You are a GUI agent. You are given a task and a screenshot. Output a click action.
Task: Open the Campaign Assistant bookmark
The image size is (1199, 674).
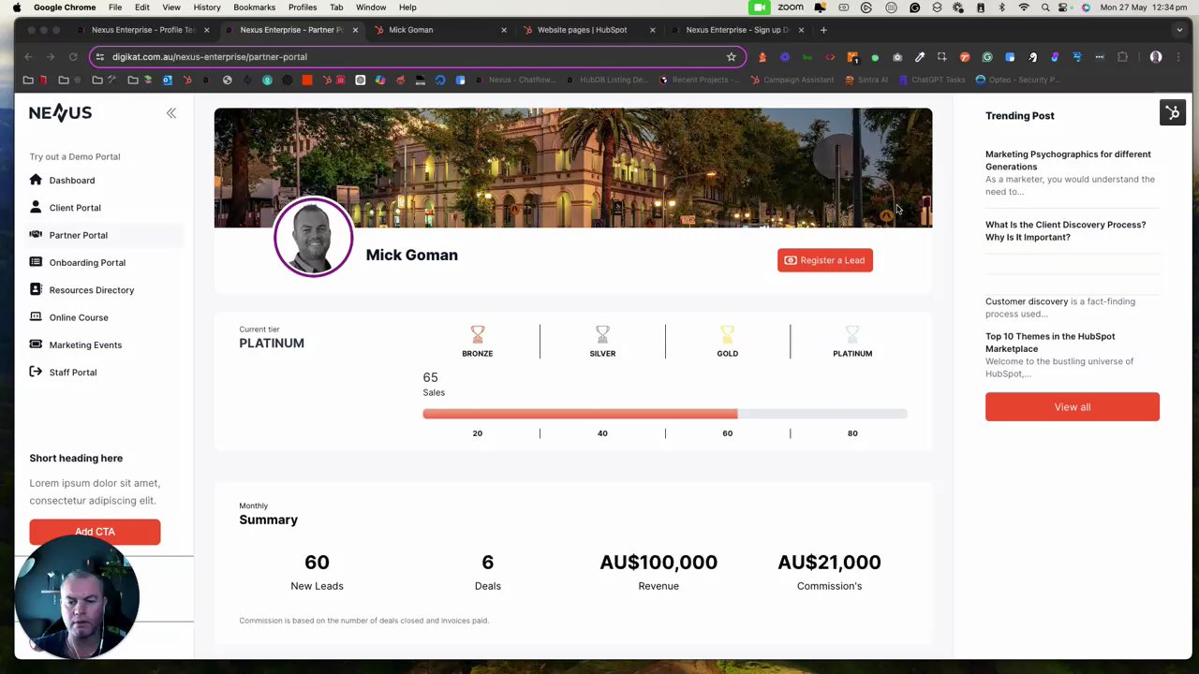click(792, 81)
